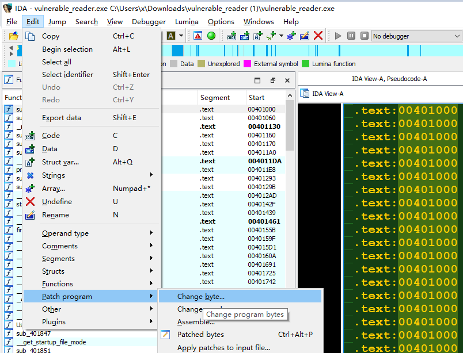
Task: Open the Segments submenu entry
Action: [92, 259]
